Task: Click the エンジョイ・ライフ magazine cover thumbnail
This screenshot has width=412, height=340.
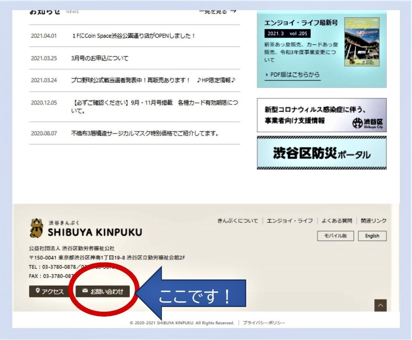Action: click(362, 42)
